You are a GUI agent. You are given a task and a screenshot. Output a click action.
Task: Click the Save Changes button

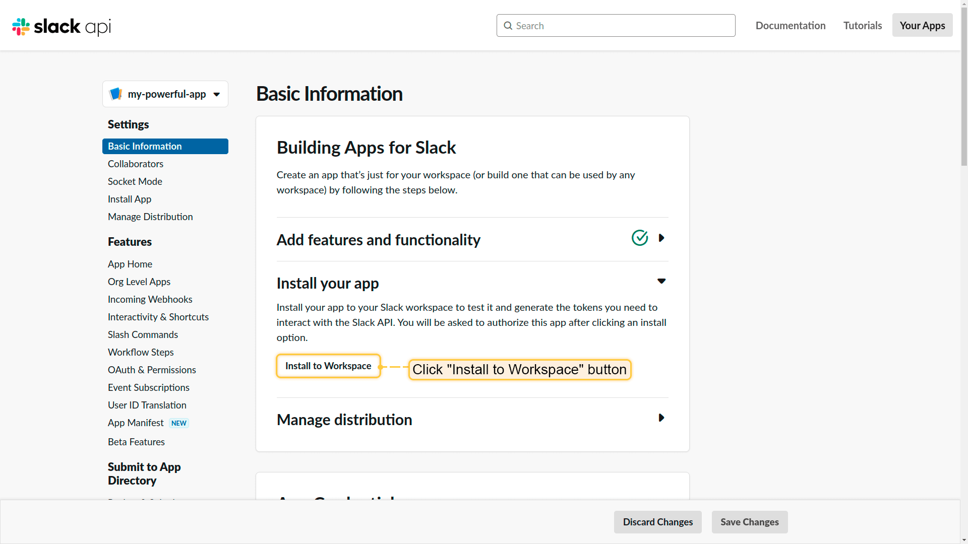[x=749, y=522]
